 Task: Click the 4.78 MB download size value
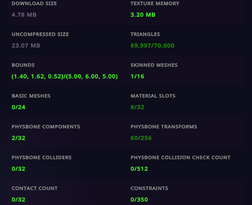click(x=24, y=15)
